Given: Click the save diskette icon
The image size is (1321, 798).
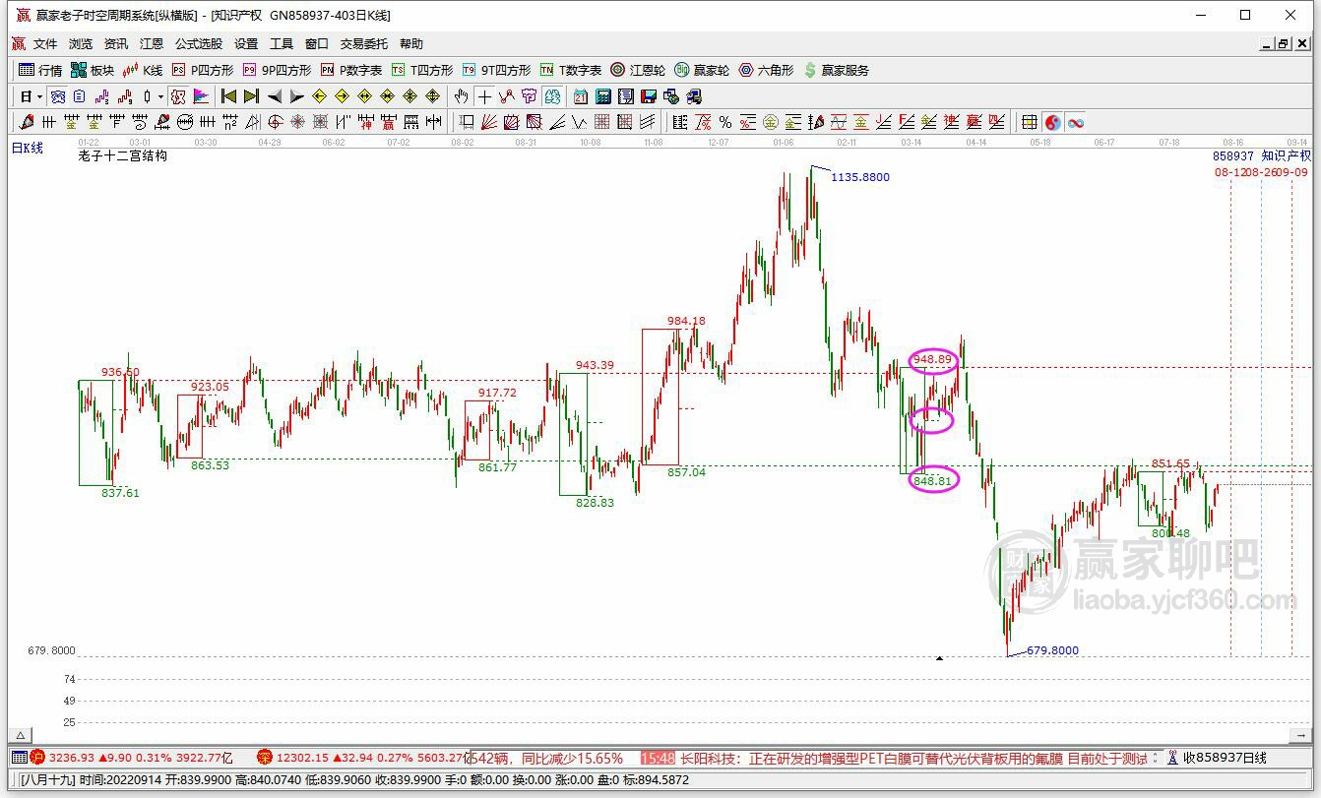Looking at the screenshot, I should [649, 96].
